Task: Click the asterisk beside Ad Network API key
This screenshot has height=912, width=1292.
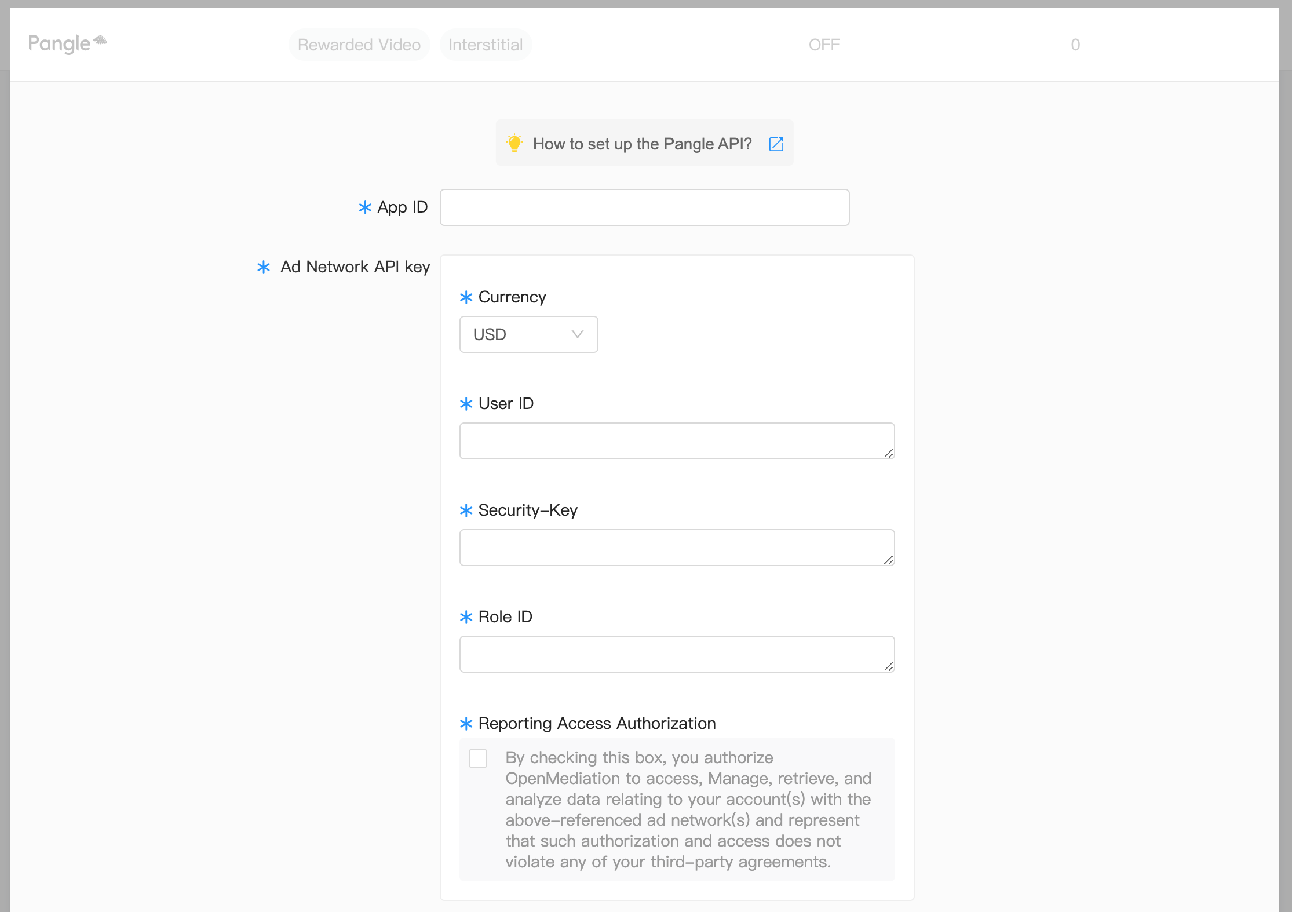Action: click(264, 267)
